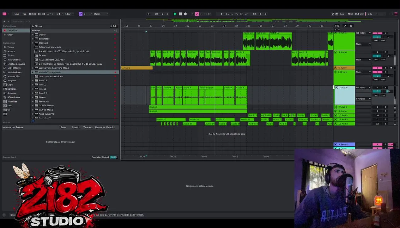Toggle track 8 activator button

(377, 107)
